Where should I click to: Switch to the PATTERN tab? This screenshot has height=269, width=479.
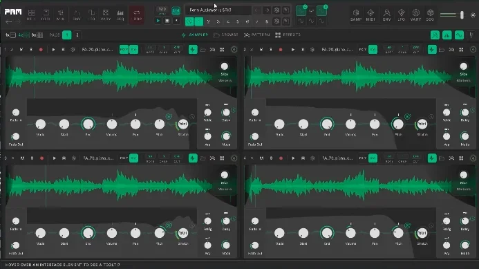[257, 35]
